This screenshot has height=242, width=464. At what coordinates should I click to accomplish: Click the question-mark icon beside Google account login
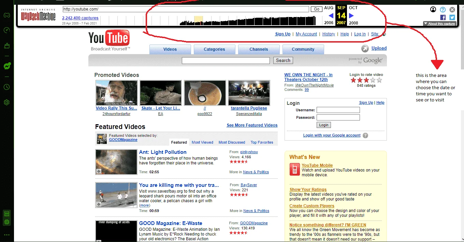pos(365,135)
